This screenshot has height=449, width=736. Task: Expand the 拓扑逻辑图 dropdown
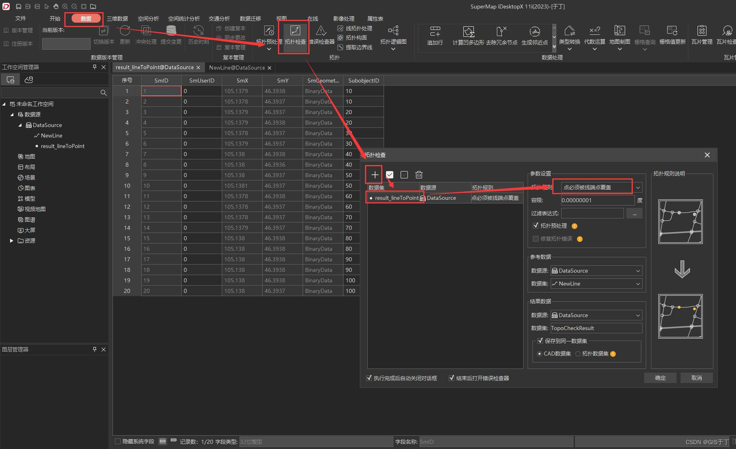coord(393,49)
